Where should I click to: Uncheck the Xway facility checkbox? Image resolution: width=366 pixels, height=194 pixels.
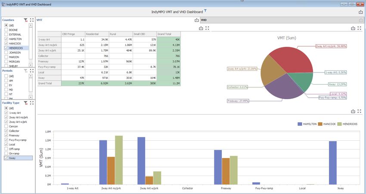pos(6,158)
